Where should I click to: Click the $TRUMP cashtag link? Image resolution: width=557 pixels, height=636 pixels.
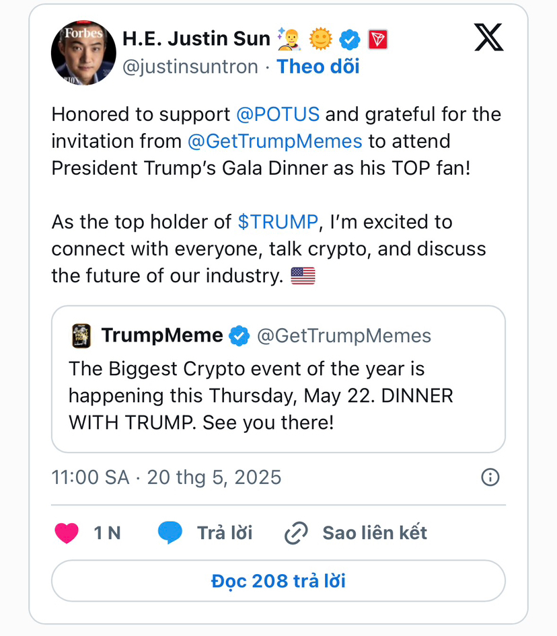278,222
